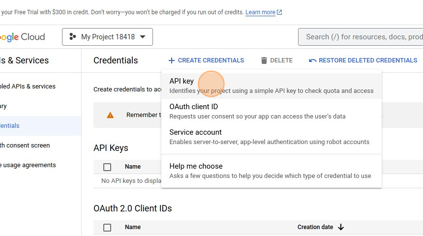Open the Learn more link

point(260,12)
